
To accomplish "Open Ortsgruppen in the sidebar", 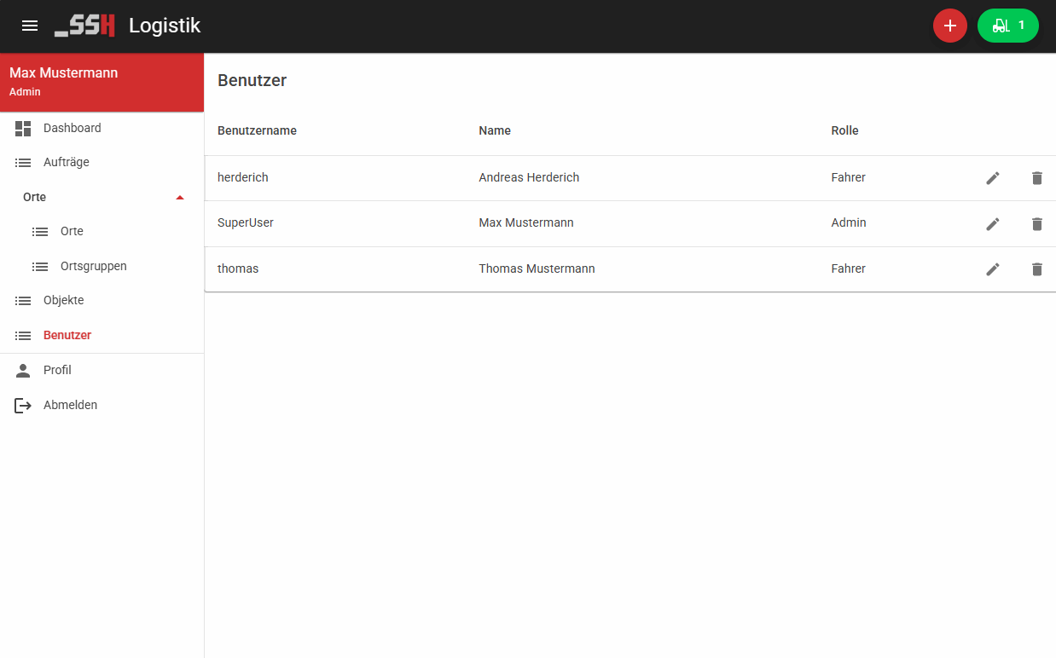I will [93, 266].
